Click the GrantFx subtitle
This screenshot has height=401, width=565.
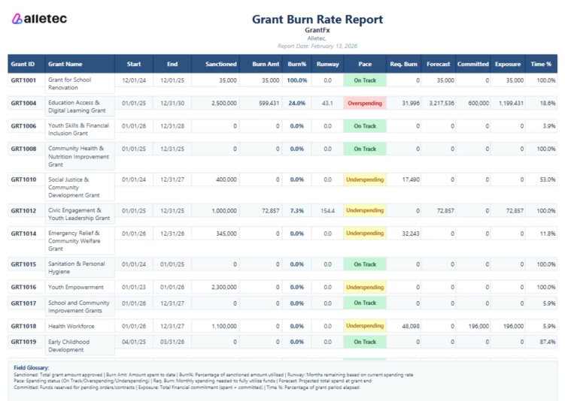(x=317, y=30)
